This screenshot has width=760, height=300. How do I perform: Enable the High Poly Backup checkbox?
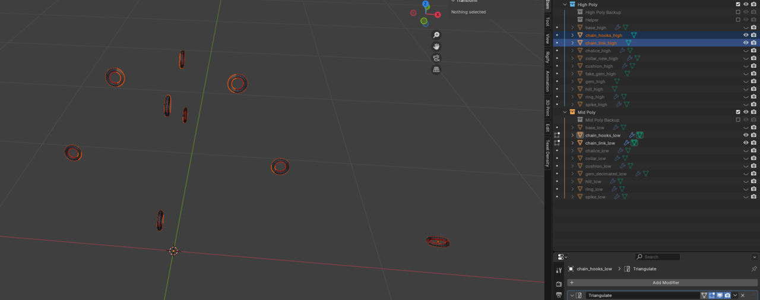tap(738, 12)
